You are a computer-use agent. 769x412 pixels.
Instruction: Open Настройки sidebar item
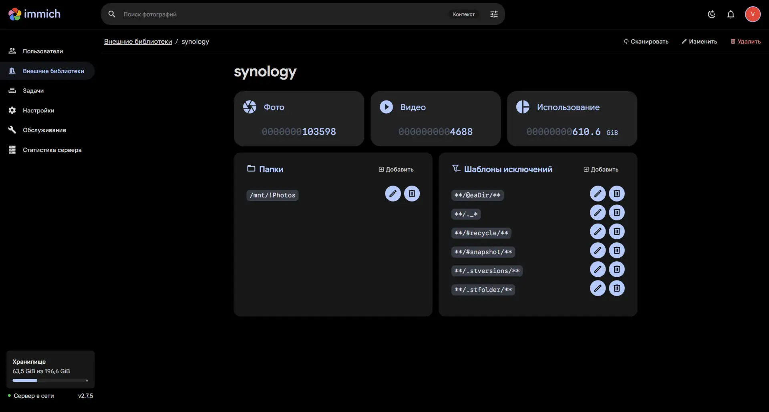pyautogui.click(x=47, y=110)
